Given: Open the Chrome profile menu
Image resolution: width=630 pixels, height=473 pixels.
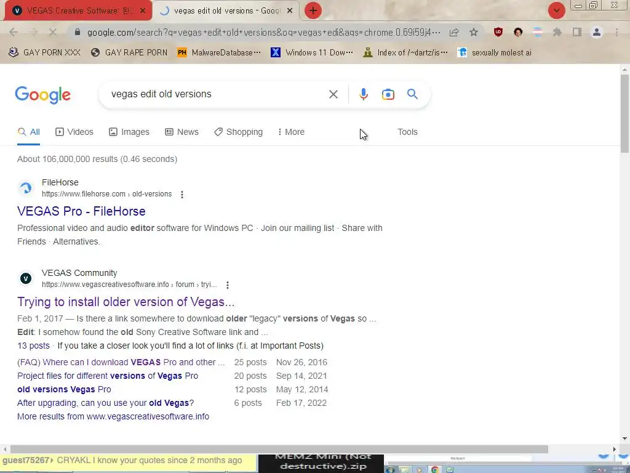Looking at the screenshot, I should (x=597, y=32).
